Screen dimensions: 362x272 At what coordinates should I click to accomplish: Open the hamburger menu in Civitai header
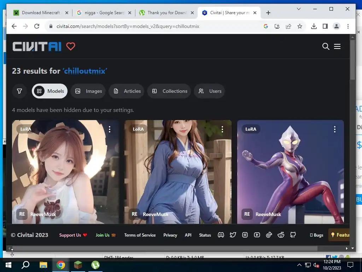tap(337, 46)
